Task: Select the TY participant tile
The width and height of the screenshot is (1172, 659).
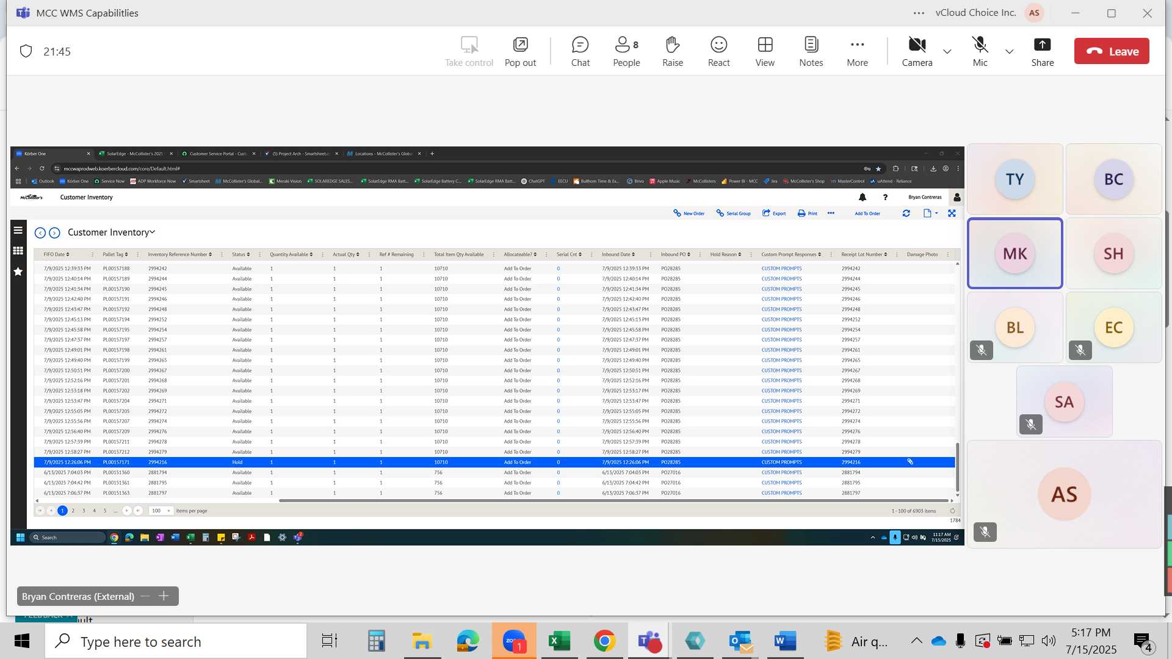Action: tap(1015, 179)
